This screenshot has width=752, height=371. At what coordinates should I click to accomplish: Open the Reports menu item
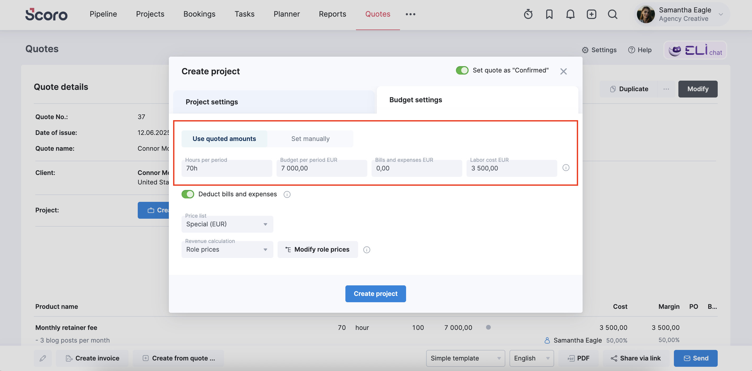coord(332,14)
